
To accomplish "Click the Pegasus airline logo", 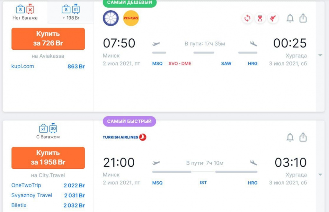I will (x=131, y=18).
